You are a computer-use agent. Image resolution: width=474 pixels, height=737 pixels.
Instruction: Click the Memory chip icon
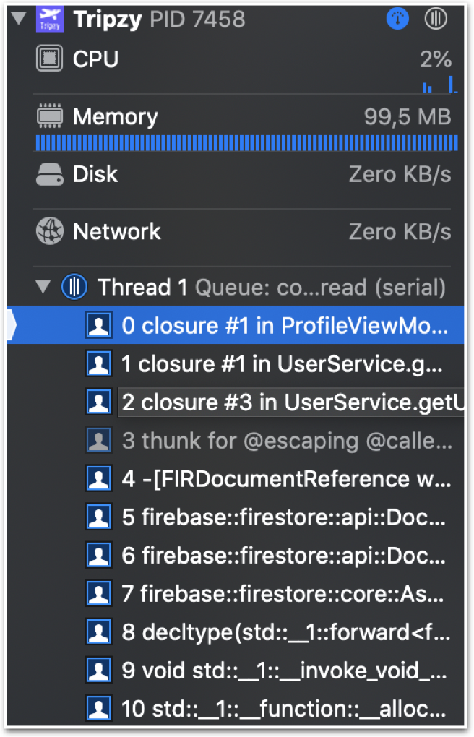pos(49,116)
